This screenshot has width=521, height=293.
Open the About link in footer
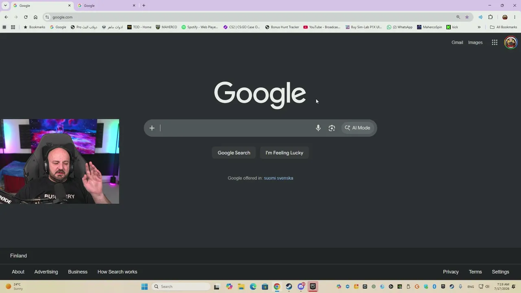coord(18,272)
